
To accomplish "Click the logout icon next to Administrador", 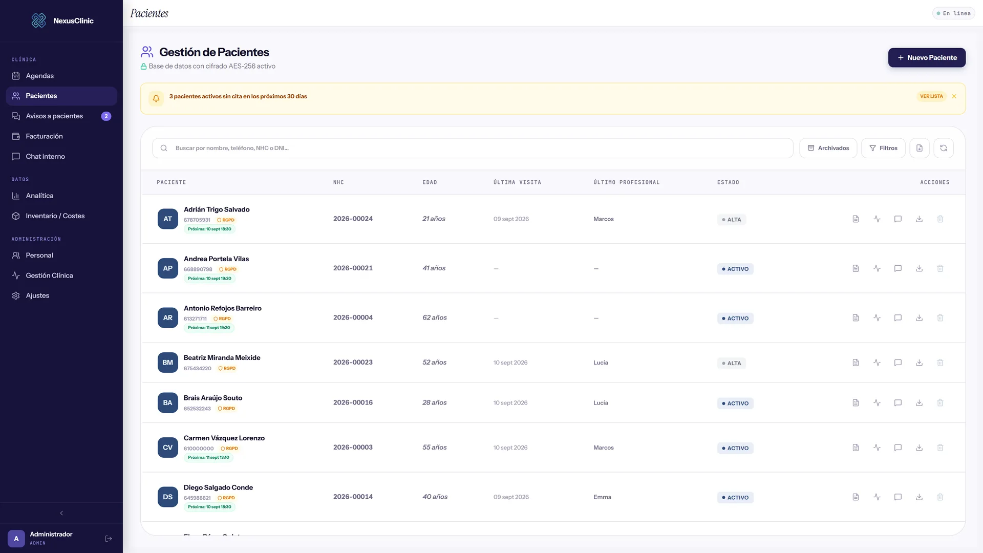I will 109,539.
